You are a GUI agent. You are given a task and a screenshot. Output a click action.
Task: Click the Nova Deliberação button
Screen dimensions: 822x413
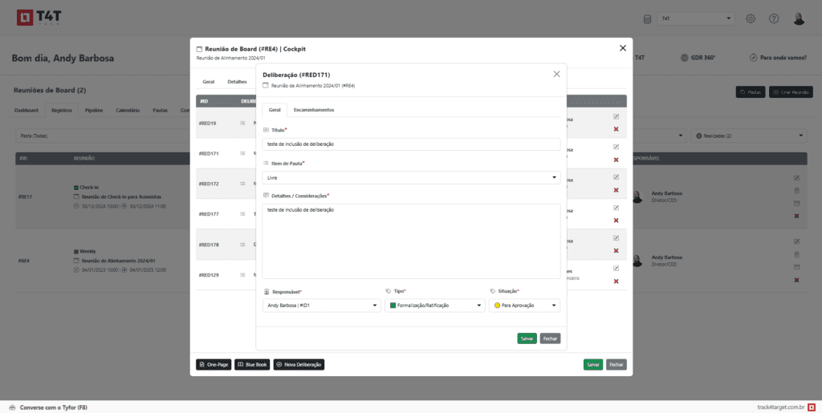pos(299,364)
